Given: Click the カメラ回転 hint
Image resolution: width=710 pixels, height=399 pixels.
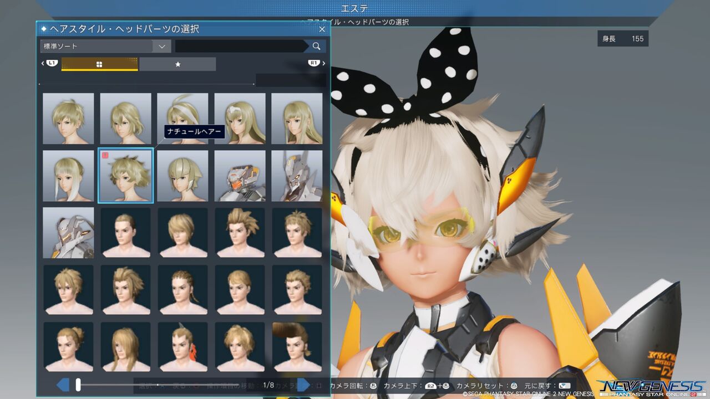Looking at the screenshot, I should pos(353,385).
